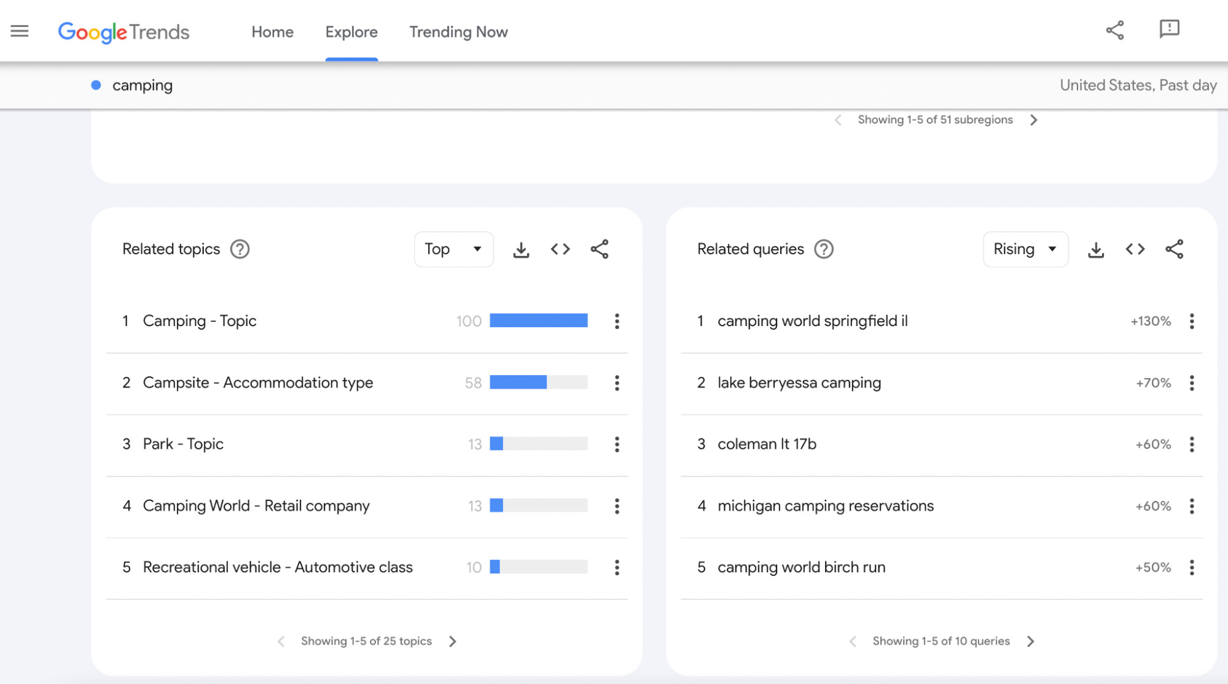Show next page of subregions
This screenshot has width=1228, height=684.
tap(1034, 120)
